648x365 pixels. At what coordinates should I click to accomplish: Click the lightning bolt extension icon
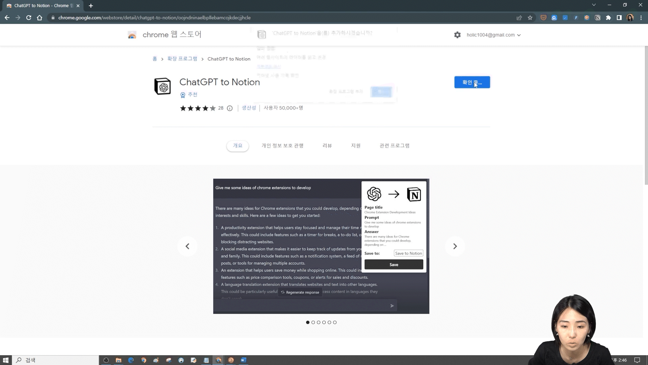(576, 18)
